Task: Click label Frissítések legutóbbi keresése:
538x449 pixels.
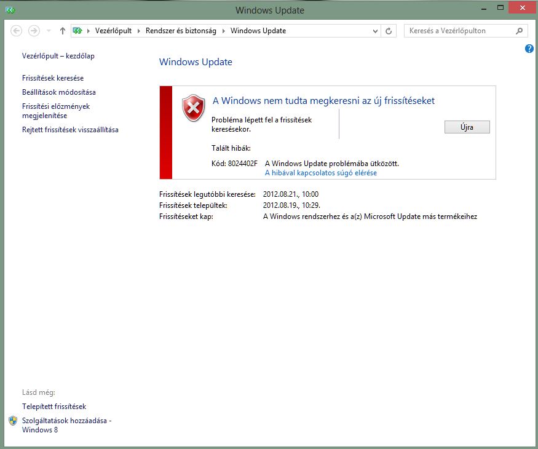Action: pyautogui.click(x=207, y=194)
